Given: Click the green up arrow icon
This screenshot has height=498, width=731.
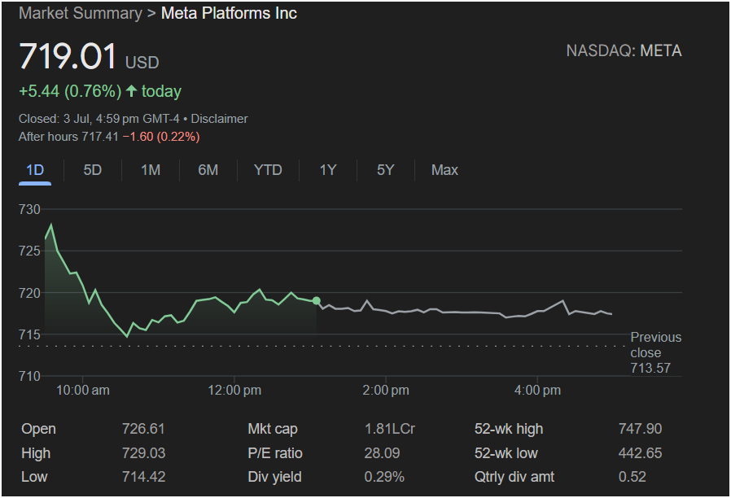Looking at the screenshot, I should (x=132, y=90).
